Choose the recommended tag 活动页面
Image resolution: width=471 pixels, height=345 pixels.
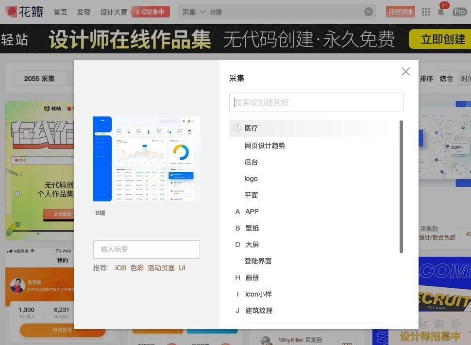pos(161,268)
